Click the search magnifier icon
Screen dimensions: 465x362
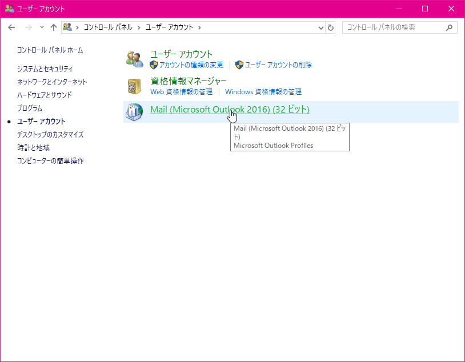click(x=449, y=27)
